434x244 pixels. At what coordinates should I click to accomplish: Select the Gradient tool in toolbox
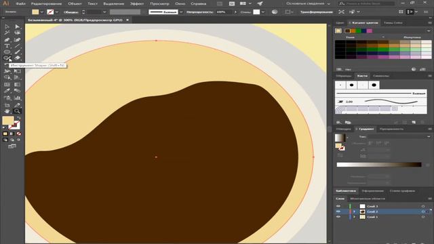pyautogui.click(x=17, y=84)
